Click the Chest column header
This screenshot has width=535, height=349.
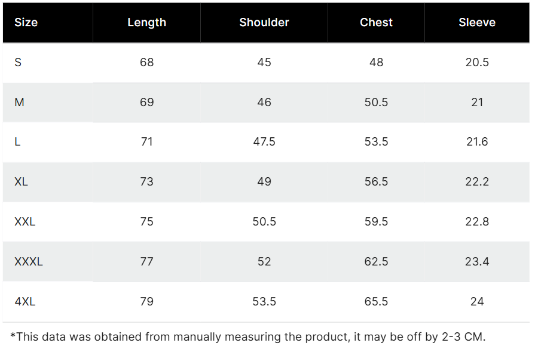tap(376, 23)
